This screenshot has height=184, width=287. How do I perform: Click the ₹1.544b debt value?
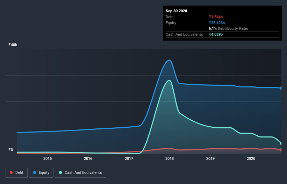(216, 17)
